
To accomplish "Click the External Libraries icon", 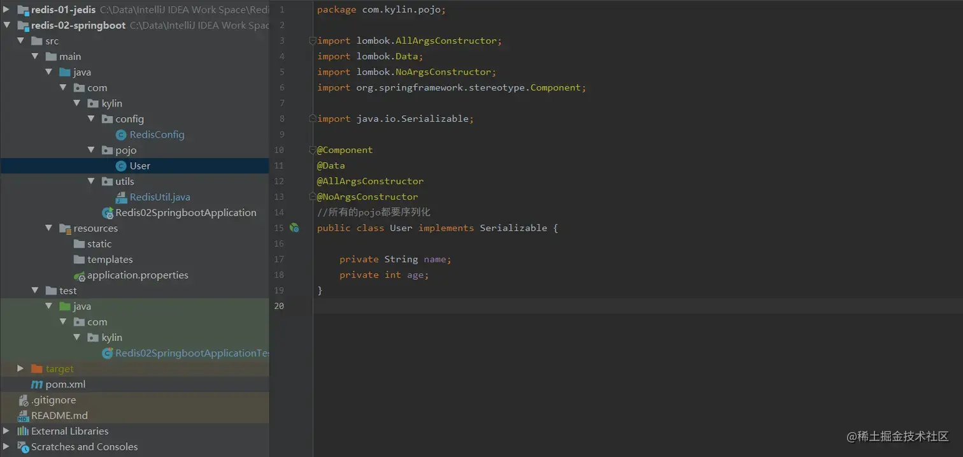I will [x=24, y=432].
